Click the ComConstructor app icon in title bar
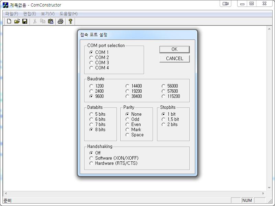This screenshot has width=275, height=206. [x=5, y=5]
